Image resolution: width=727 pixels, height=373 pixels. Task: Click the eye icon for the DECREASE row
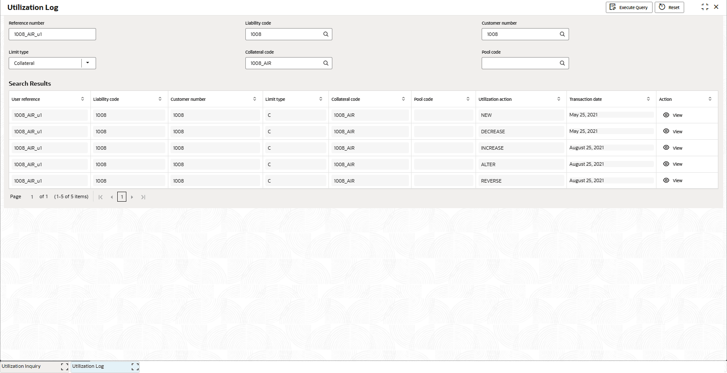point(666,131)
